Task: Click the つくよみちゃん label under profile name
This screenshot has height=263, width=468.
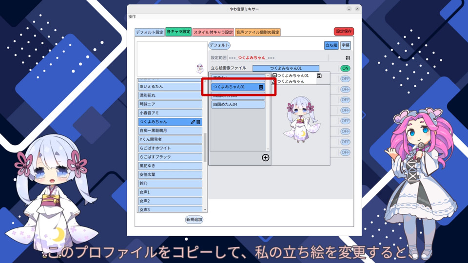Action: [291, 81]
